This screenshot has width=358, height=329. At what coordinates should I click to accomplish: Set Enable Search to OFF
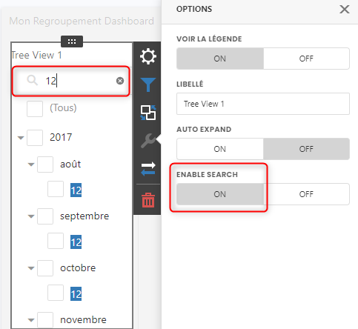(x=306, y=194)
